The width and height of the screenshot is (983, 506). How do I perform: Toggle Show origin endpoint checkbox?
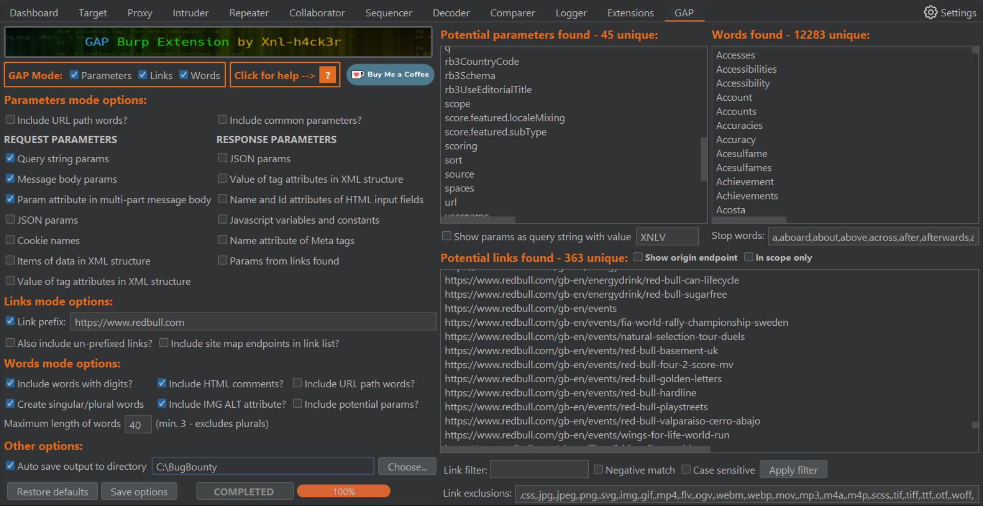(x=638, y=257)
